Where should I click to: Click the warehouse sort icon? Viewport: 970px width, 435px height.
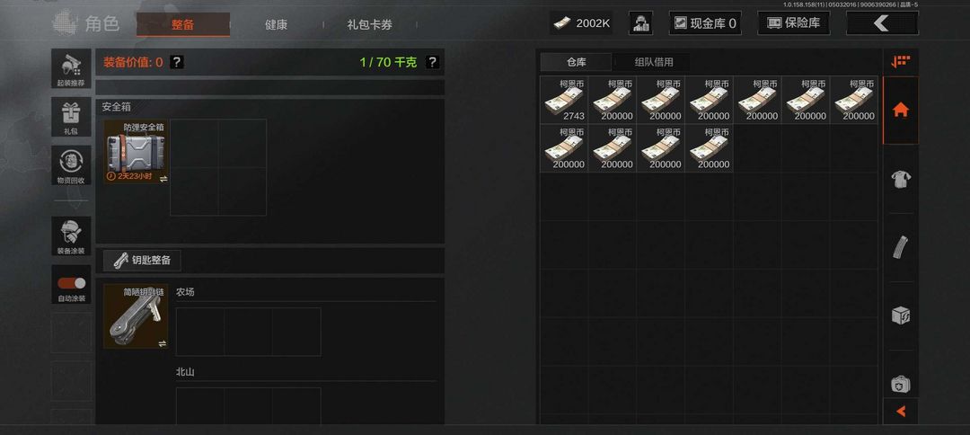pos(900,61)
